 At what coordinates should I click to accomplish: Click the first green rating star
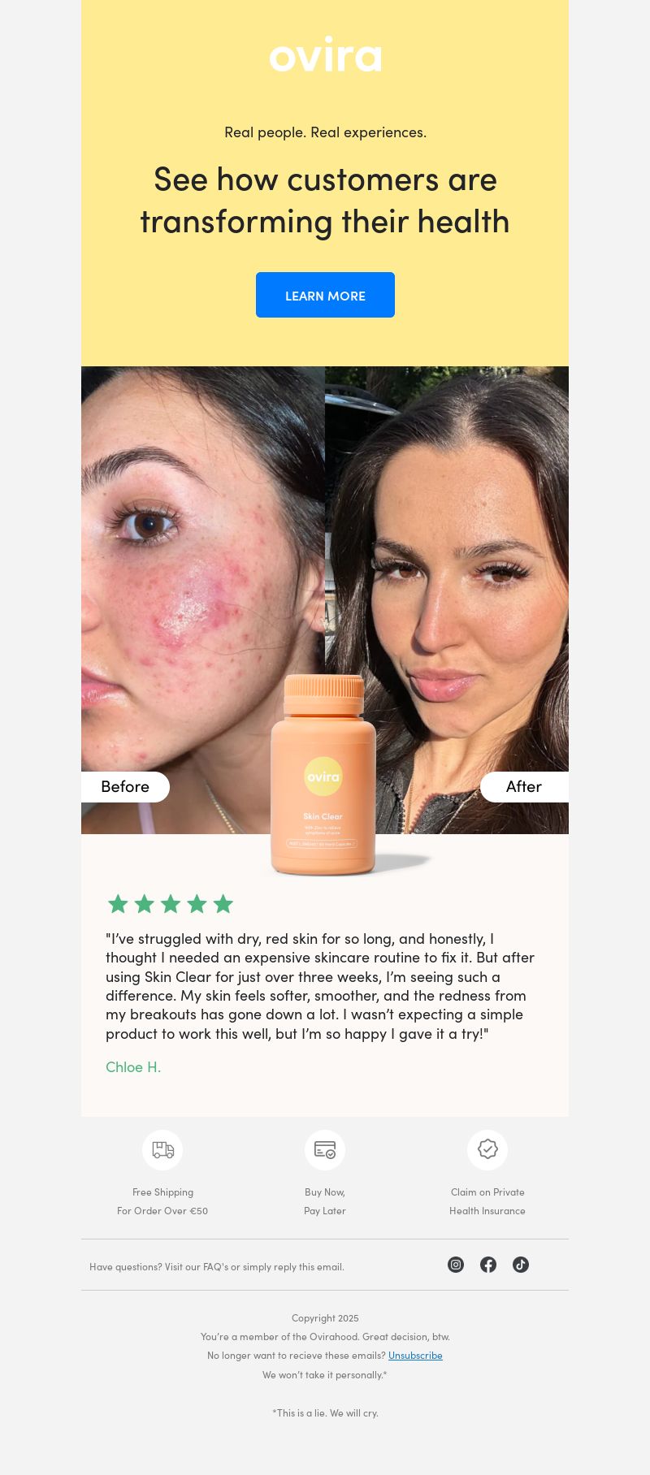click(118, 903)
